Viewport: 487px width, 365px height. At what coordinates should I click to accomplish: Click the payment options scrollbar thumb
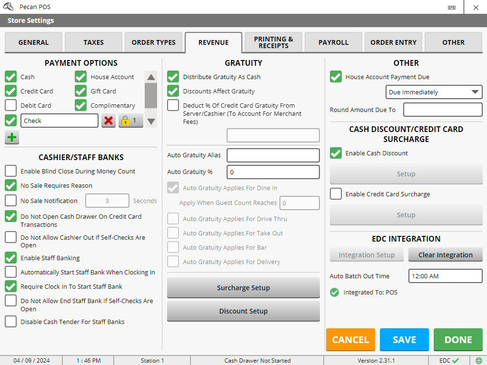(x=151, y=95)
